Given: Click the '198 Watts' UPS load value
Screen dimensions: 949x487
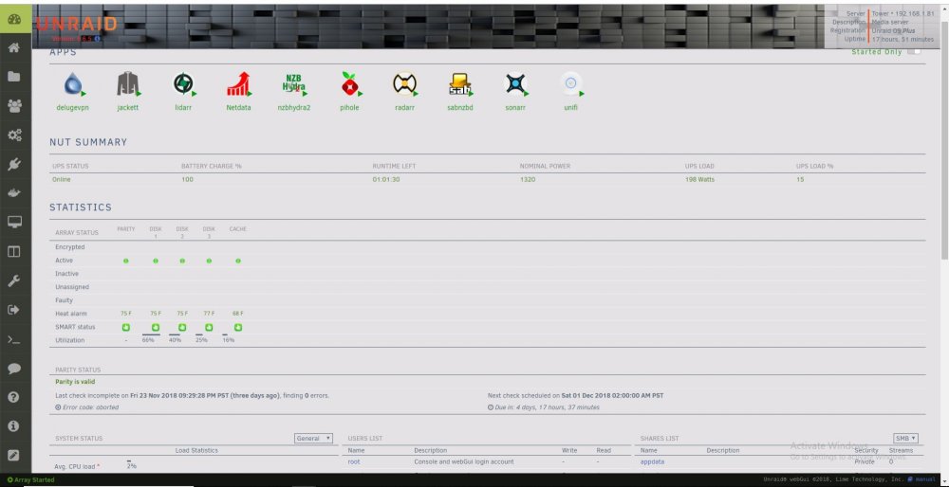Looking at the screenshot, I should 699,179.
